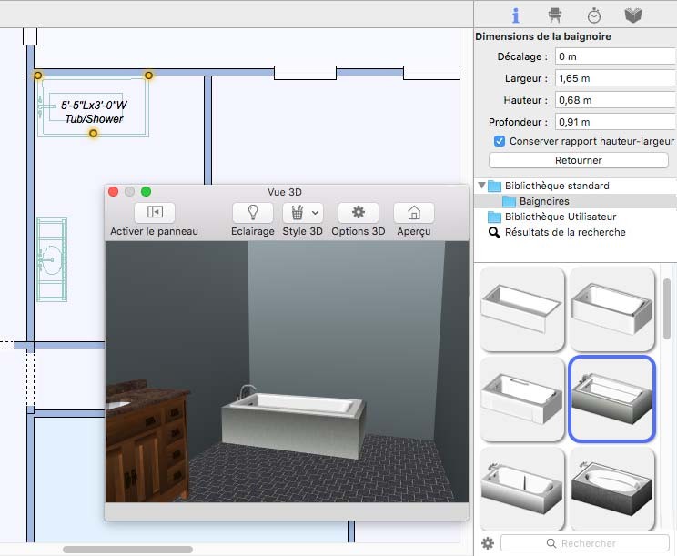Click the library settings gear icon
The image size is (677, 556).
point(488,543)
